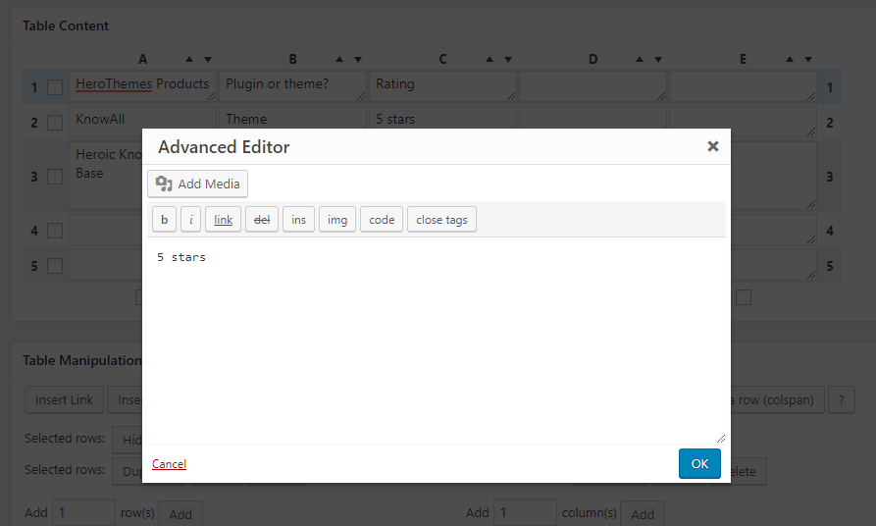876x526 pixels.
Task: Insert an image with the img button
Action: 337,220
